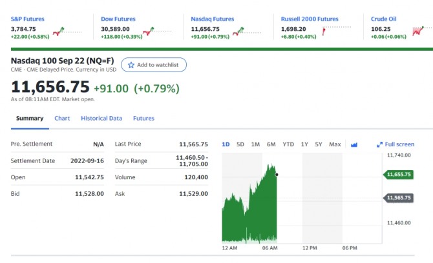Open the Historical Data tab
The height and width of the screenshot is (263, 433).
click(101, 119)
